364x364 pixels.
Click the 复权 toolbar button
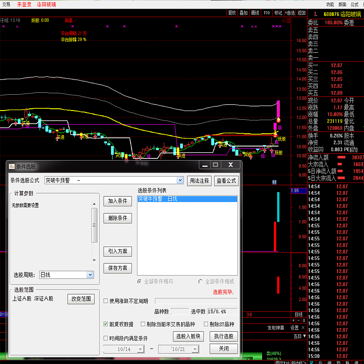point(232,13)
